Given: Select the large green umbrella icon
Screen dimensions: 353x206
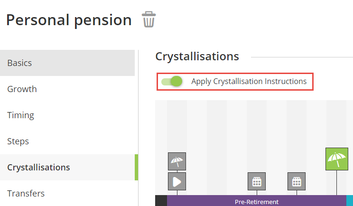Looking at the screenshot, I should (x=336, y=159).
